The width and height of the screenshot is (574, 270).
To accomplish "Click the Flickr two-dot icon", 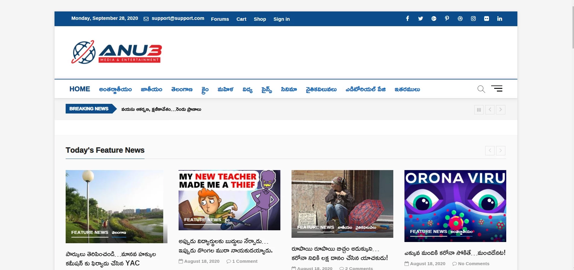I will (x=487, y=19).
